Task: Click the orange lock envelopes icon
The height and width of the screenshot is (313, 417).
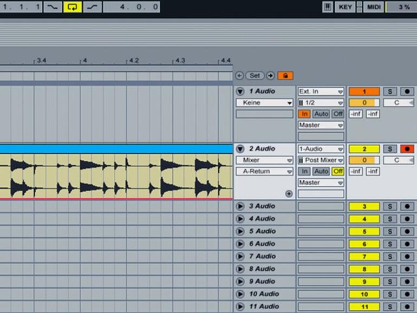Action: pyautogui.click(x=285, y=76)
